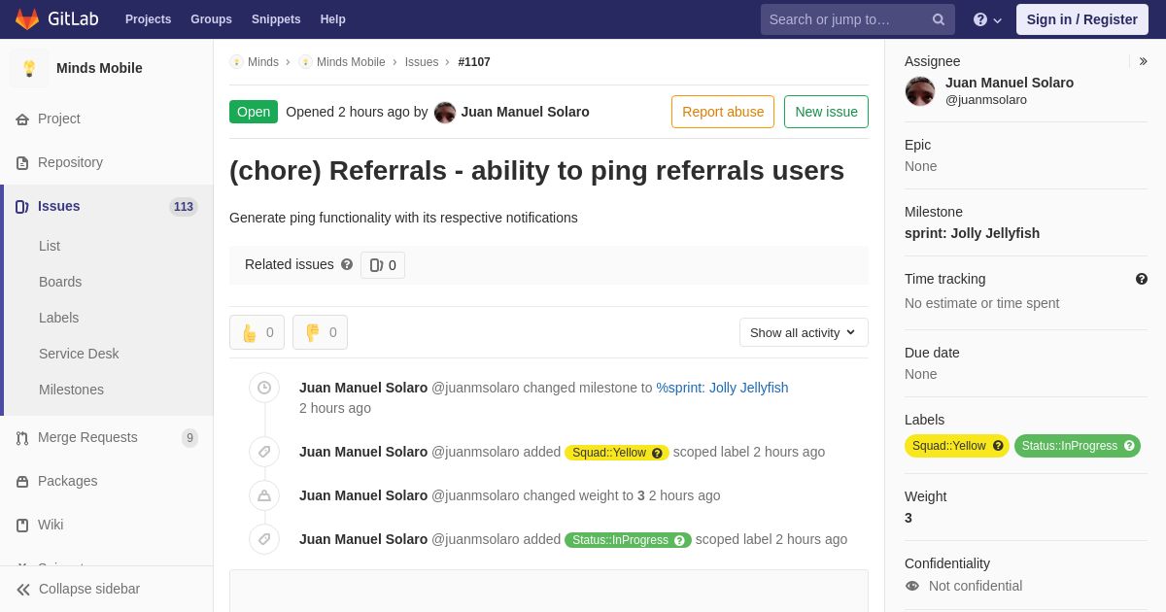Click the search magnifier icon
The height and width of the screenshot is (612, 1166).
tap(939, 19)
